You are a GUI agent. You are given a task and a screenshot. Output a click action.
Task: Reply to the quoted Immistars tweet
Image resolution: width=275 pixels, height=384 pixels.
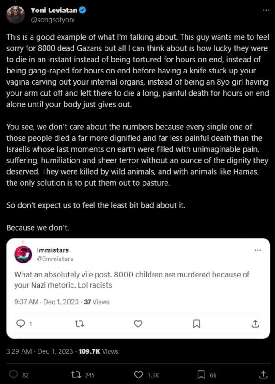coord(21,323)
